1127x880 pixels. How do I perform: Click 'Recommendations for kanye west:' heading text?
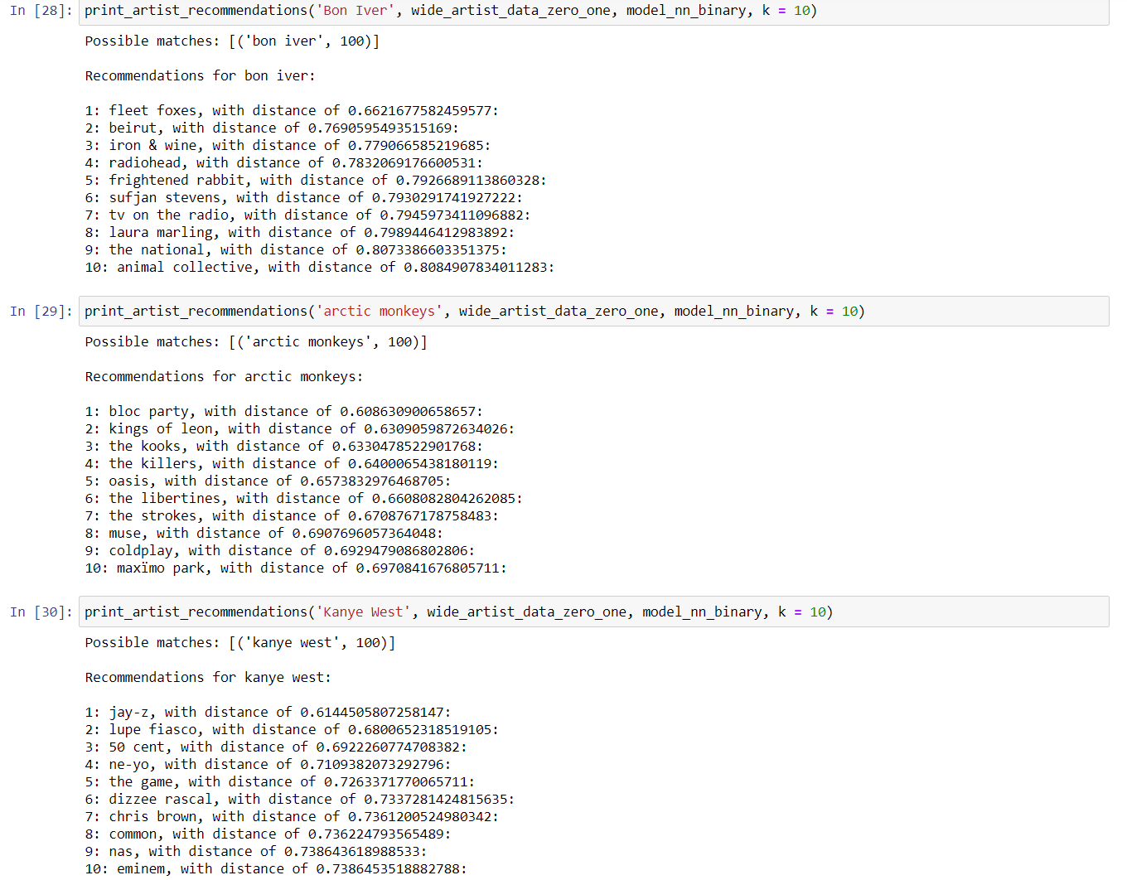click(208, 678)
